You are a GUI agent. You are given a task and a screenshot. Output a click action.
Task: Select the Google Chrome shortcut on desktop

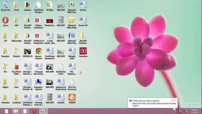[39, 54]
